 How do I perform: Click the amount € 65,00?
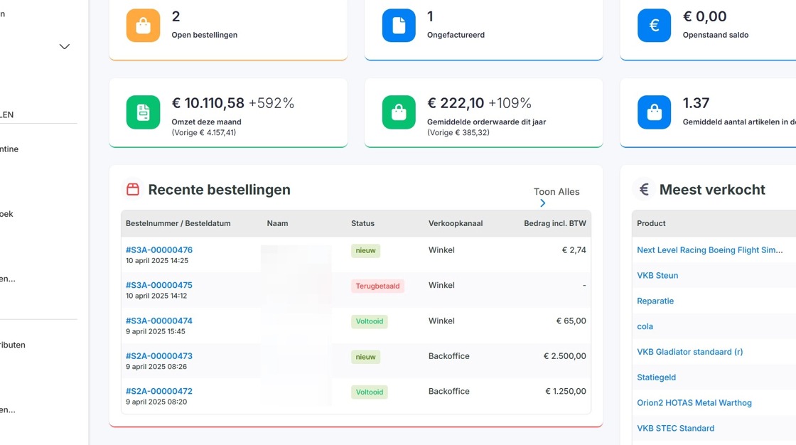click(571, 321)
